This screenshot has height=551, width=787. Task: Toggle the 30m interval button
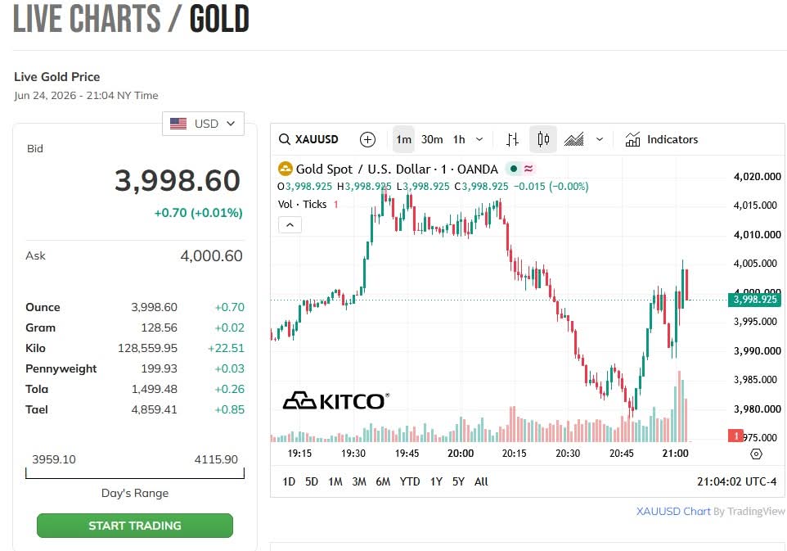coord(432,139)
